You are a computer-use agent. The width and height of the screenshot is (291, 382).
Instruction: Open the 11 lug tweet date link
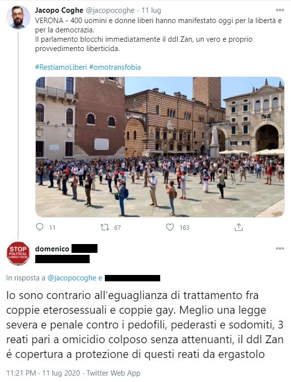click(x=151, y=10)
